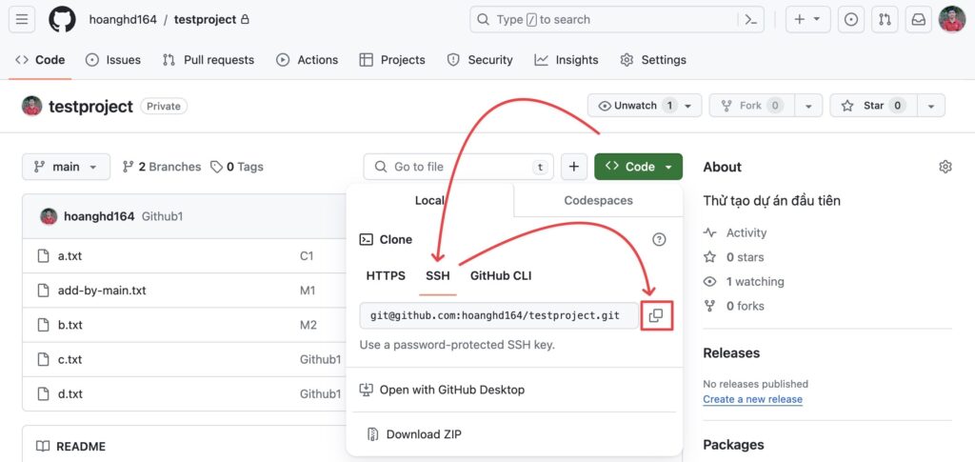The image size is (975, 462).
Task: Open the Github1 latest commit message
Action: click(x=162, y=216)
